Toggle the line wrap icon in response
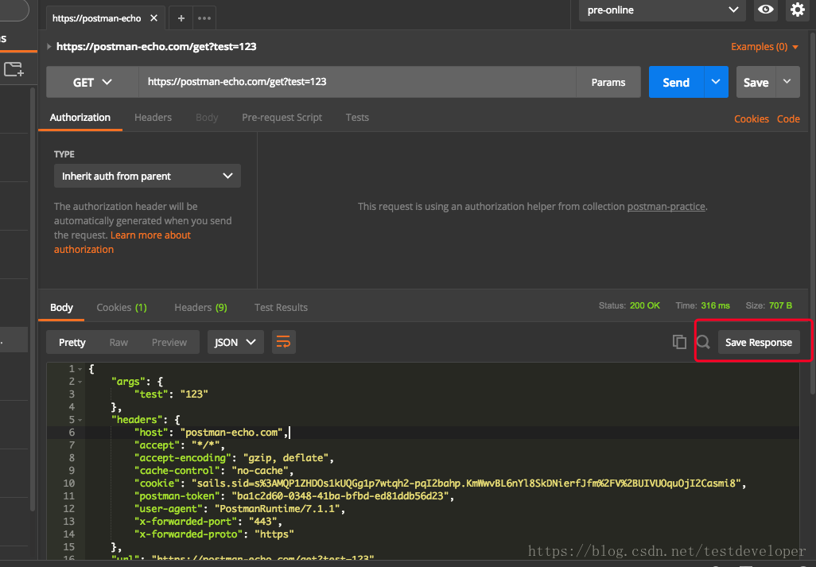 (x=283, y=342)
